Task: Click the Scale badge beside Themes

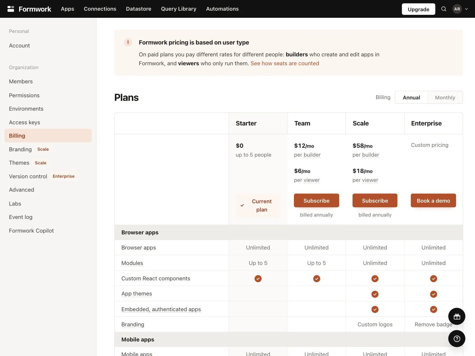Action: click(x=41, y=163)
